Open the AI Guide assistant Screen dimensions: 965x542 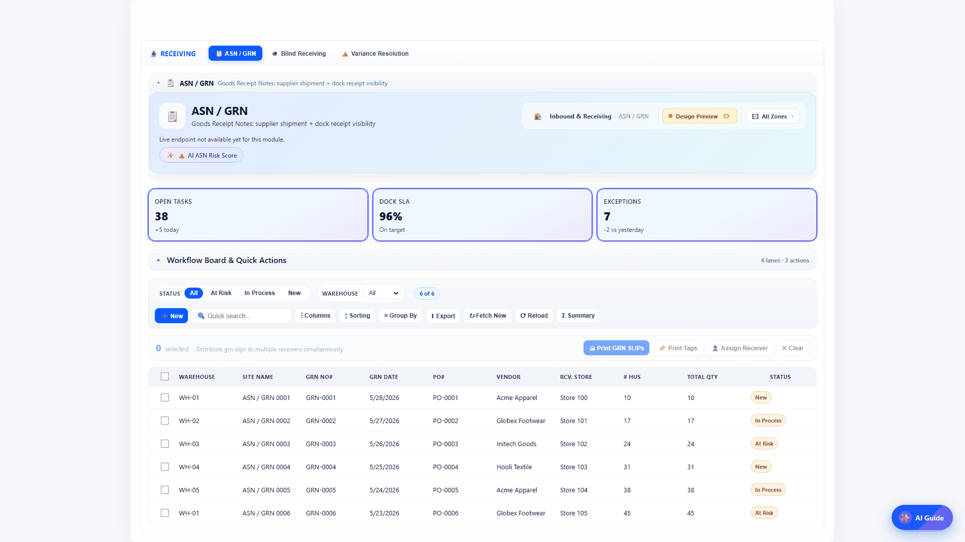pyautogui.click(x=922, y=518)
